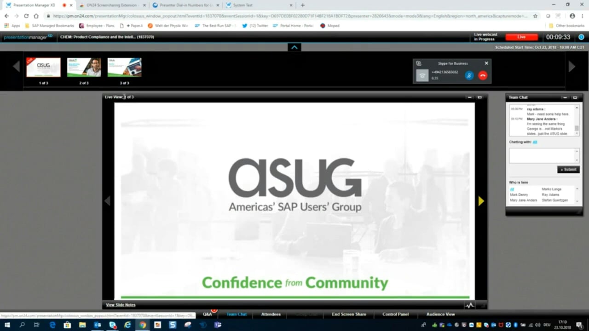Click the red Live status button

pos(521,37)
